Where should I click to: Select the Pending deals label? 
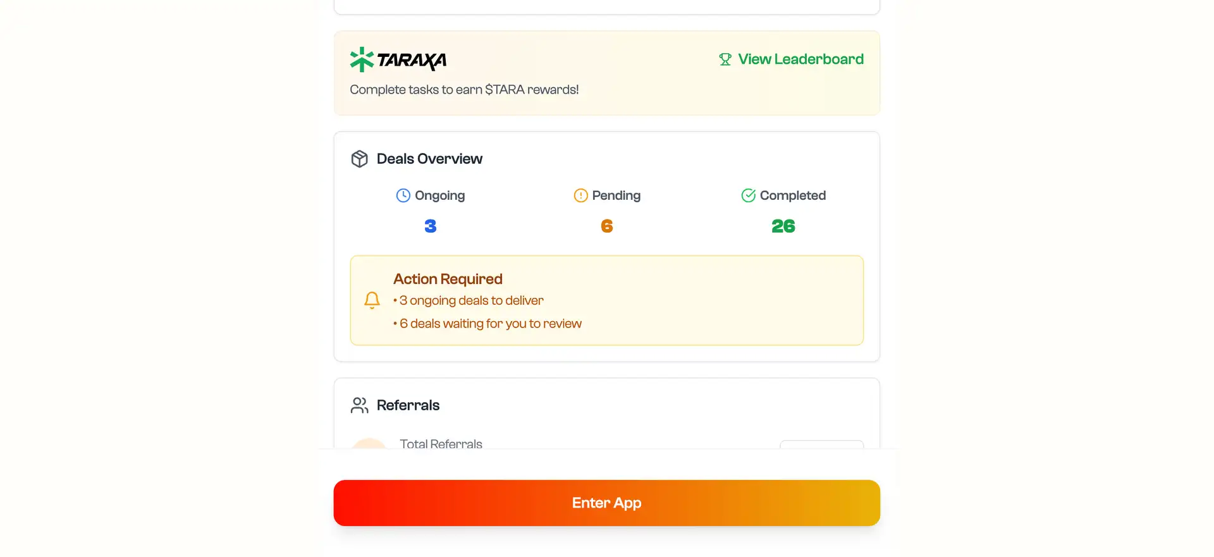(616, 195)
